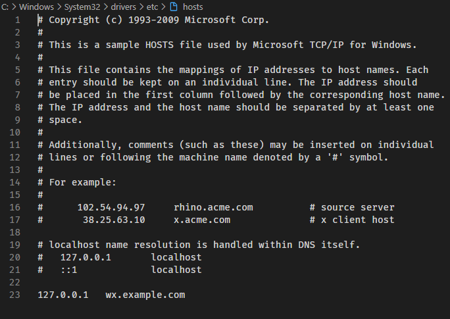Open the System32 breadcrumb segment
This screenshot has height=319, width=450.
[x=82, y=7]
